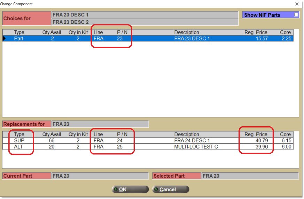The width and height of the screenshot is (304, 199).
Task: Click the FRA 23 DESC 1 field
Action: (x=145, y=15)
